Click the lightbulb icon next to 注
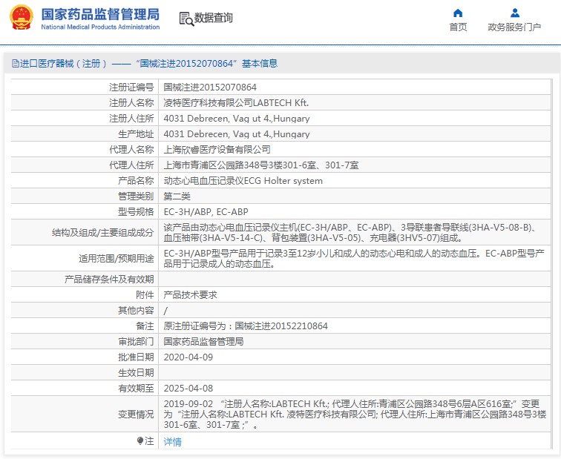Image resolution: width=561 pixels, height=459 pixels. 140,441
